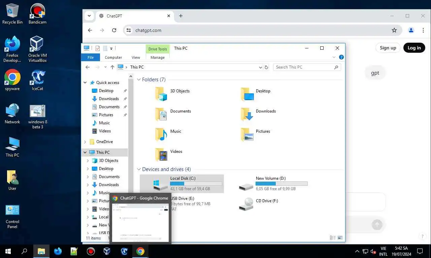Open Explorer Help question mark

(341, 57)
